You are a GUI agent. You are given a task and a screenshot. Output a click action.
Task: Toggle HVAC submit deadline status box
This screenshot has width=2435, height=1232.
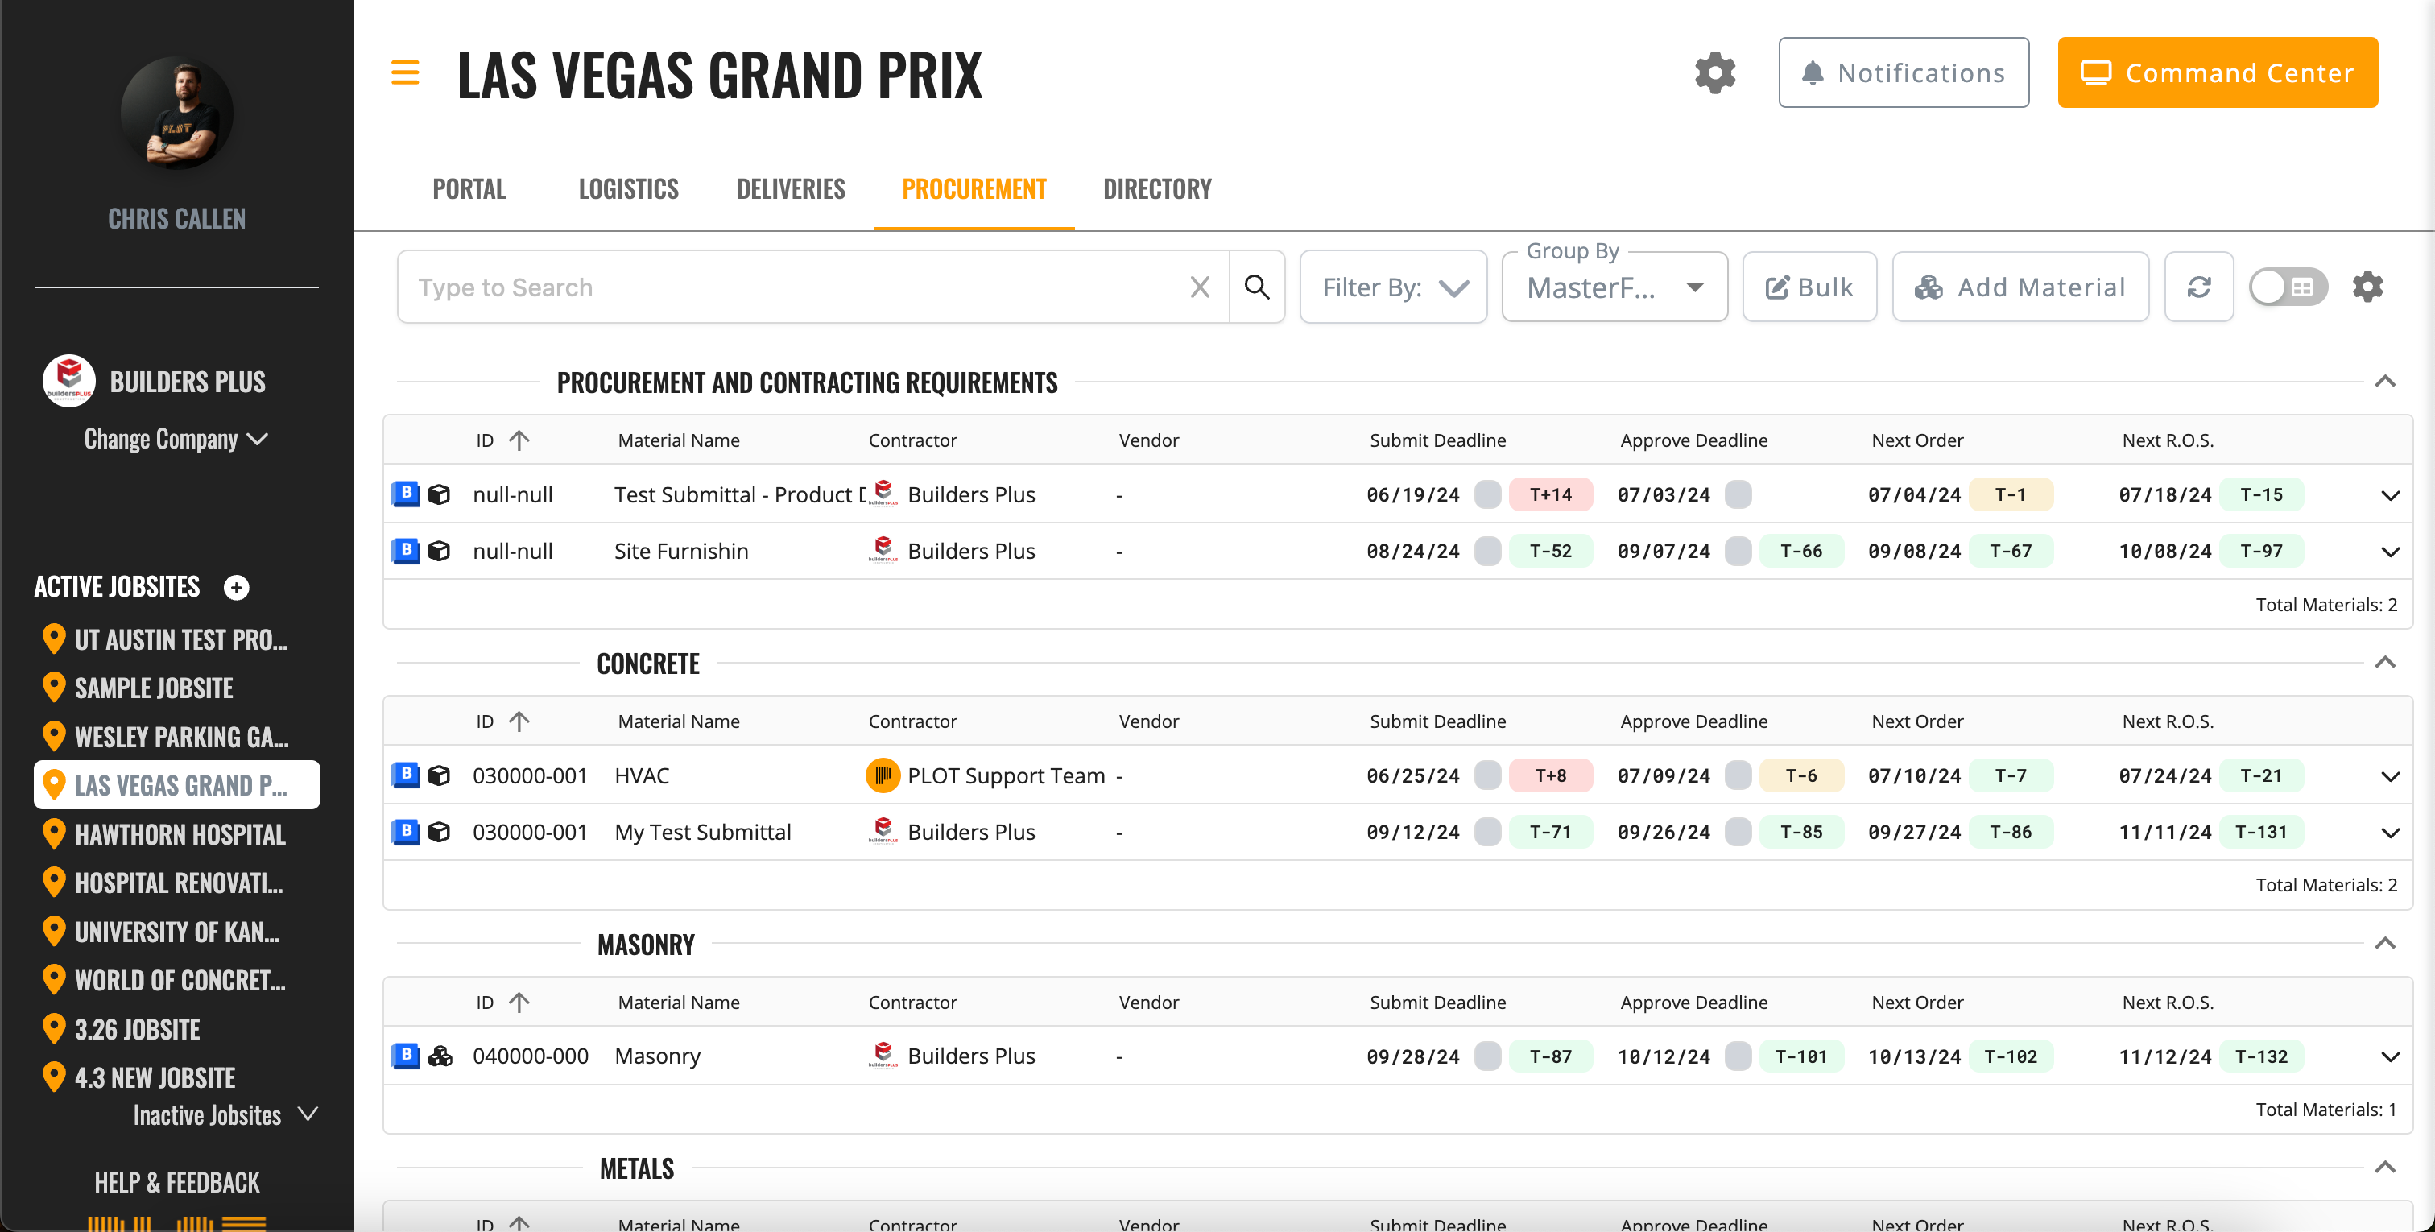(x=1487, y=776)
